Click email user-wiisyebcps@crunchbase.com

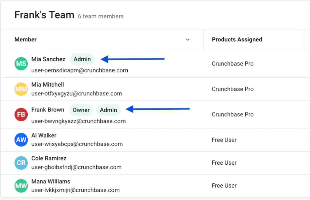(x=77, y=144)
